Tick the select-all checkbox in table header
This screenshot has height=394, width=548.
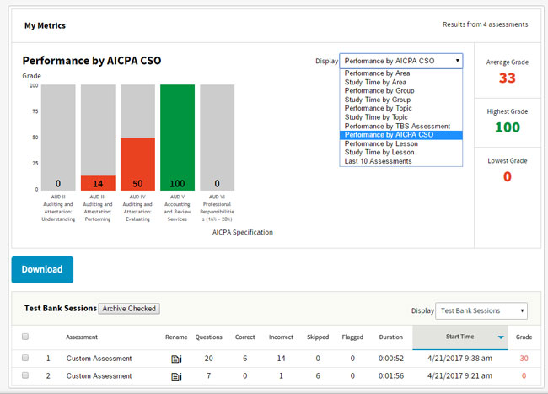click(x=25, y=337)
